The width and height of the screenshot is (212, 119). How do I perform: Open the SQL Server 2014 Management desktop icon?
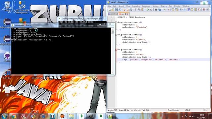[22, 7]
